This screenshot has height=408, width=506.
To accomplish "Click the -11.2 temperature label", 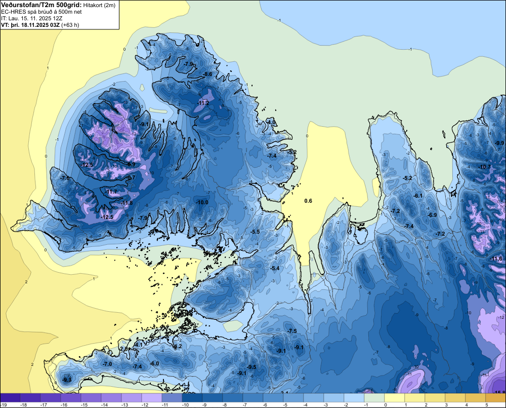I will (x=203, y=103).
